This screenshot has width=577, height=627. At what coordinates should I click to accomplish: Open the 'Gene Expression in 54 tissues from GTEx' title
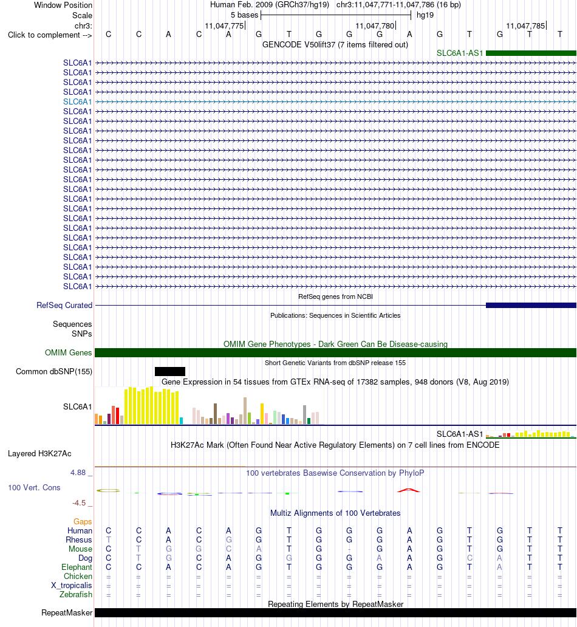pyautogui.click(x=335, y=382)
